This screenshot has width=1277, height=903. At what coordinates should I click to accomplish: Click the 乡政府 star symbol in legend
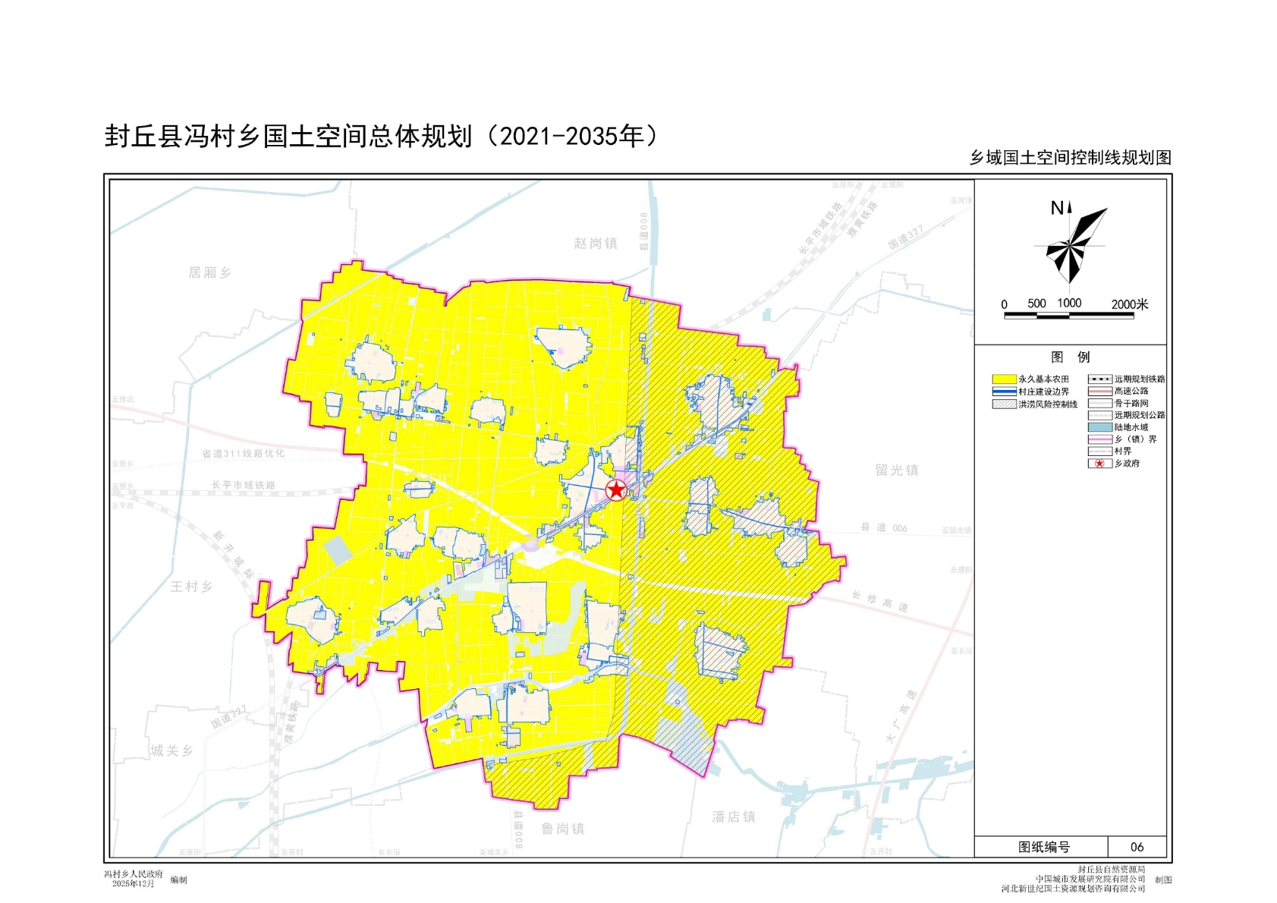(x=1099, y=464)
